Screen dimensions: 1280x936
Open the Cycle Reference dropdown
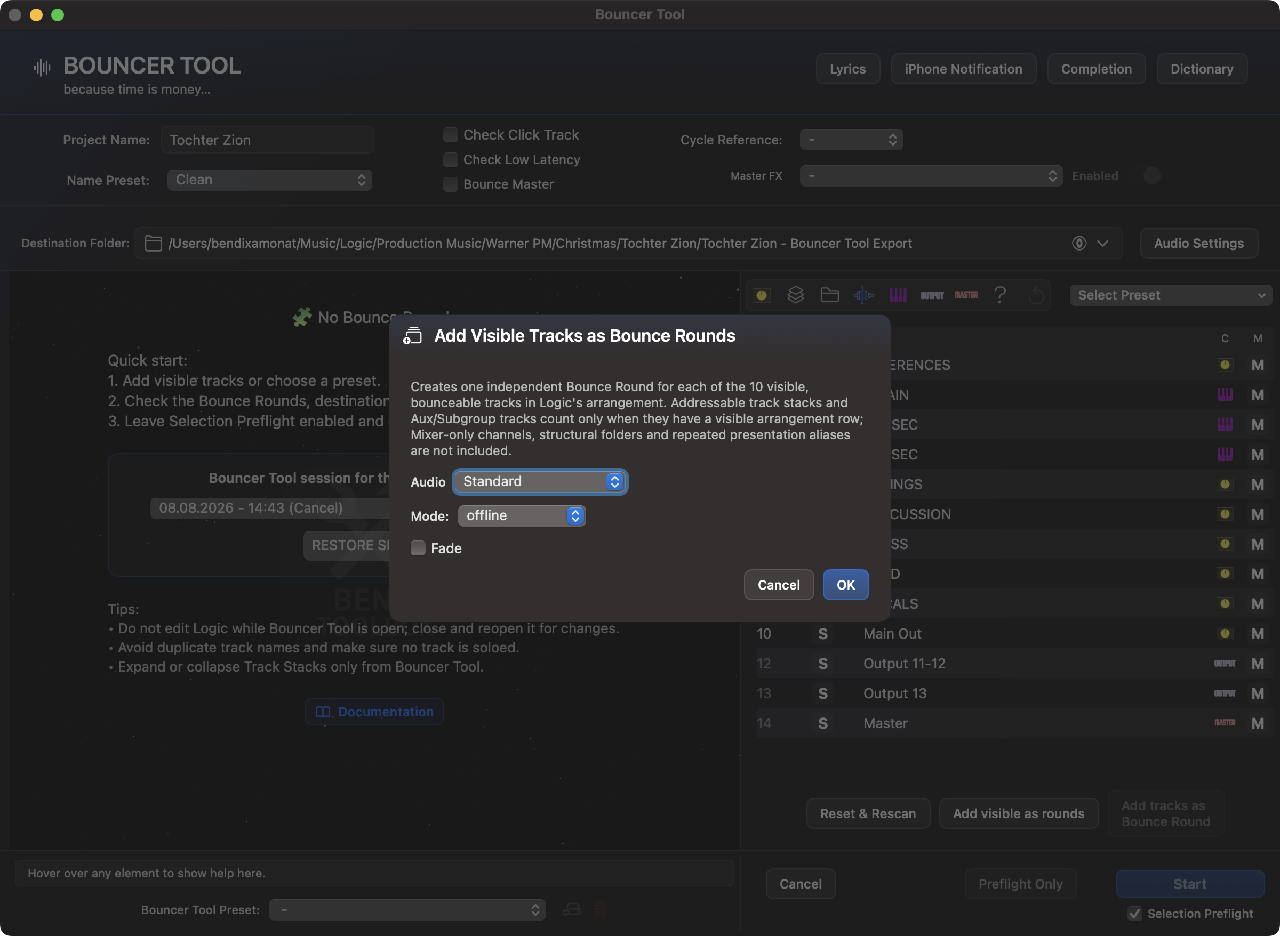(x=851, y=139)
